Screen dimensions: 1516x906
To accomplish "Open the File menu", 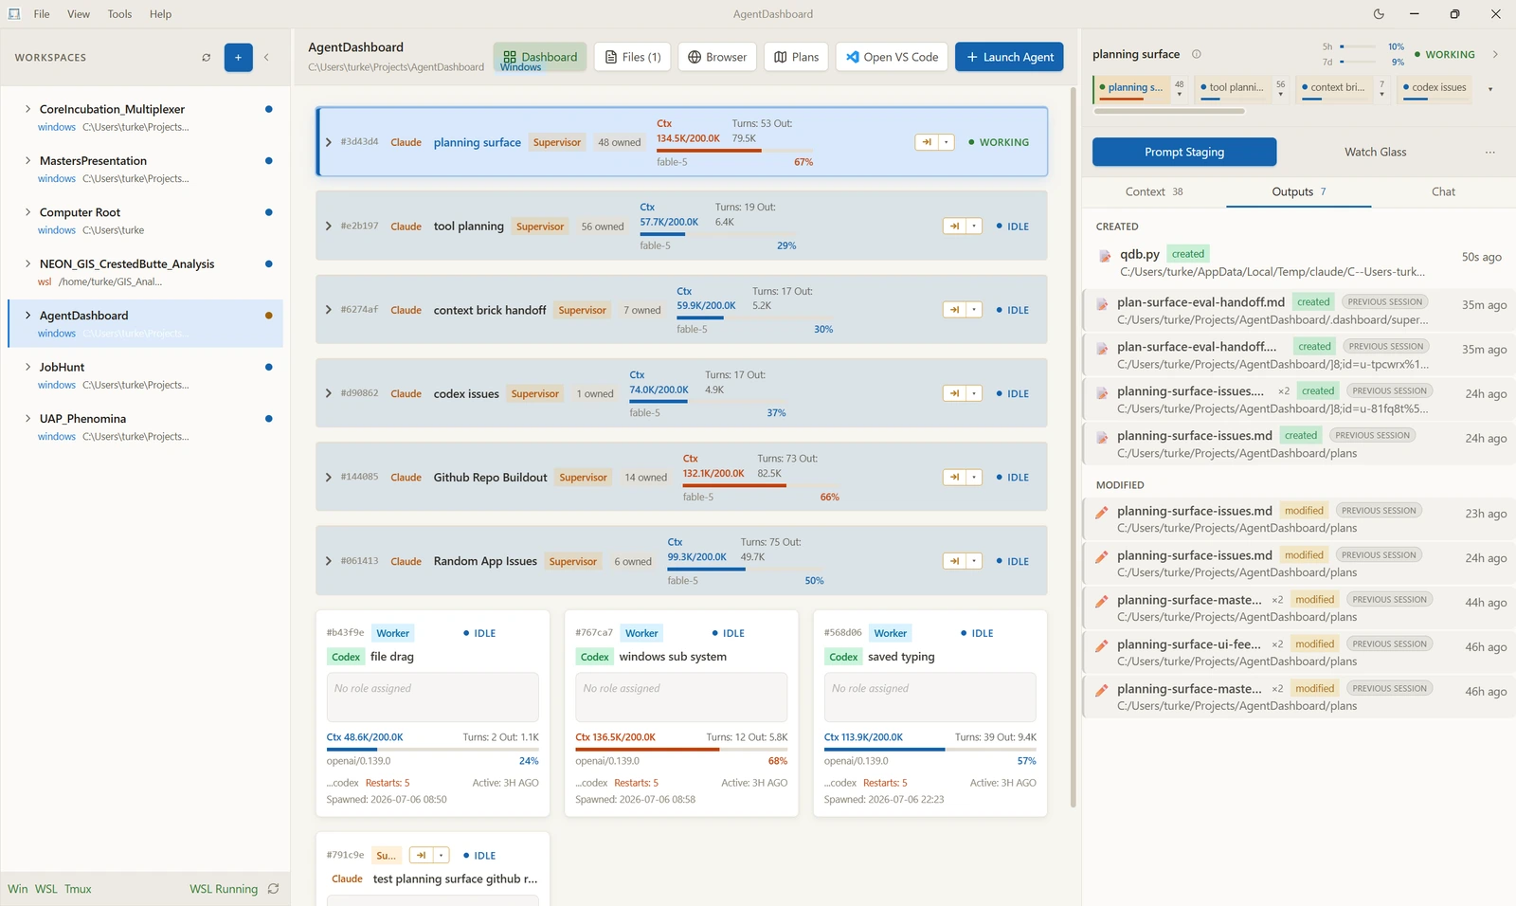I will pyautogui.click(x=42, y=14).
